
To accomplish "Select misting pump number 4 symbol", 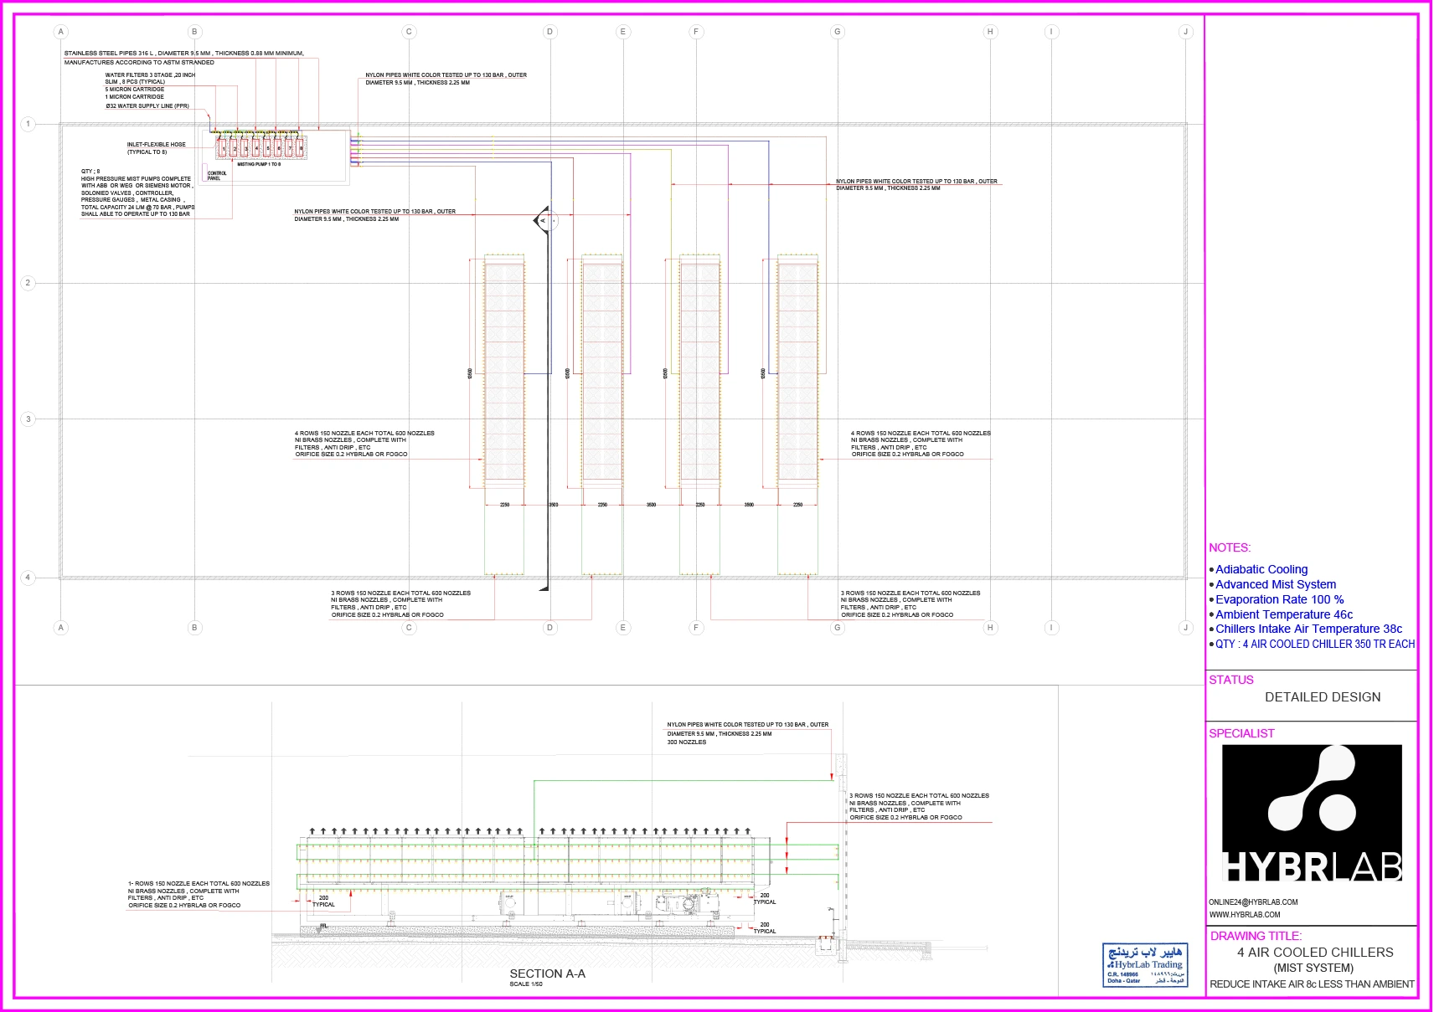I will click(x=255, y=147).
